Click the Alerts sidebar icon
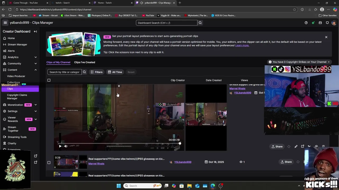 5,51
